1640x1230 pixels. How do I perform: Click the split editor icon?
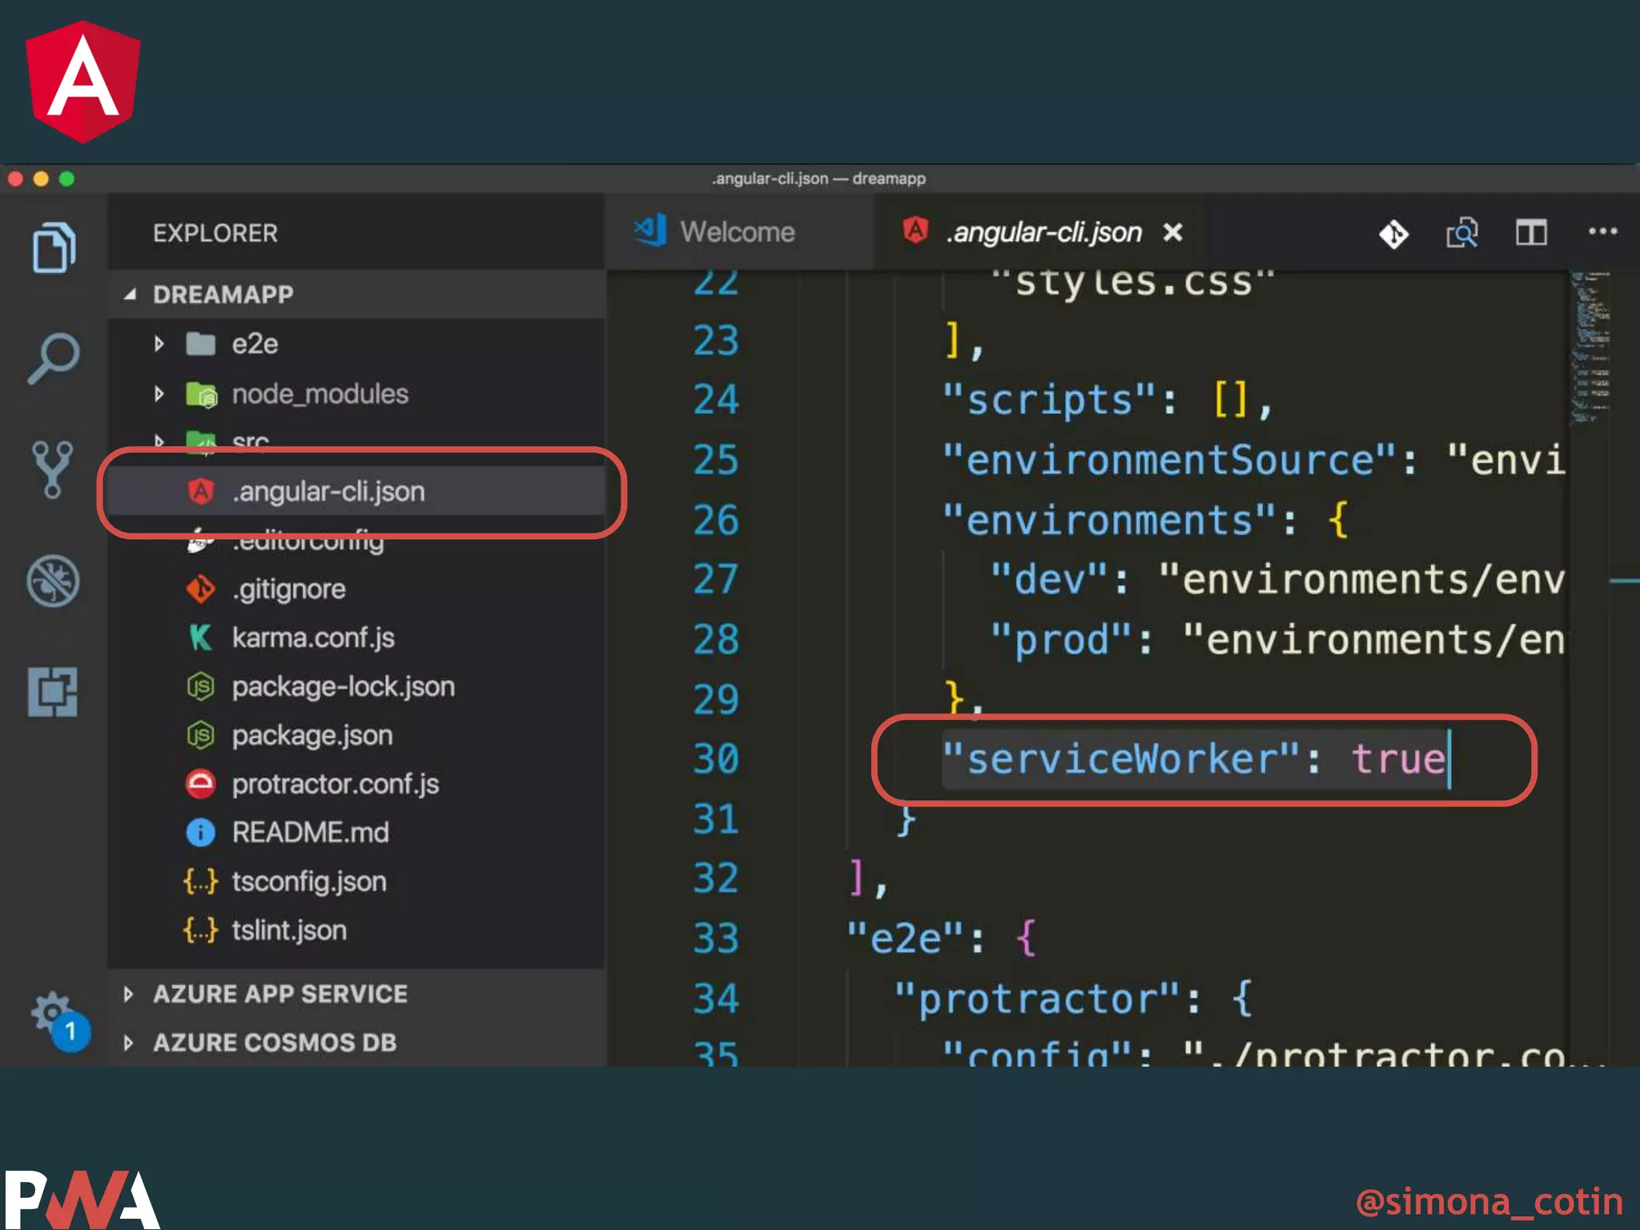pyautogui.click(x=1530, y=233)
